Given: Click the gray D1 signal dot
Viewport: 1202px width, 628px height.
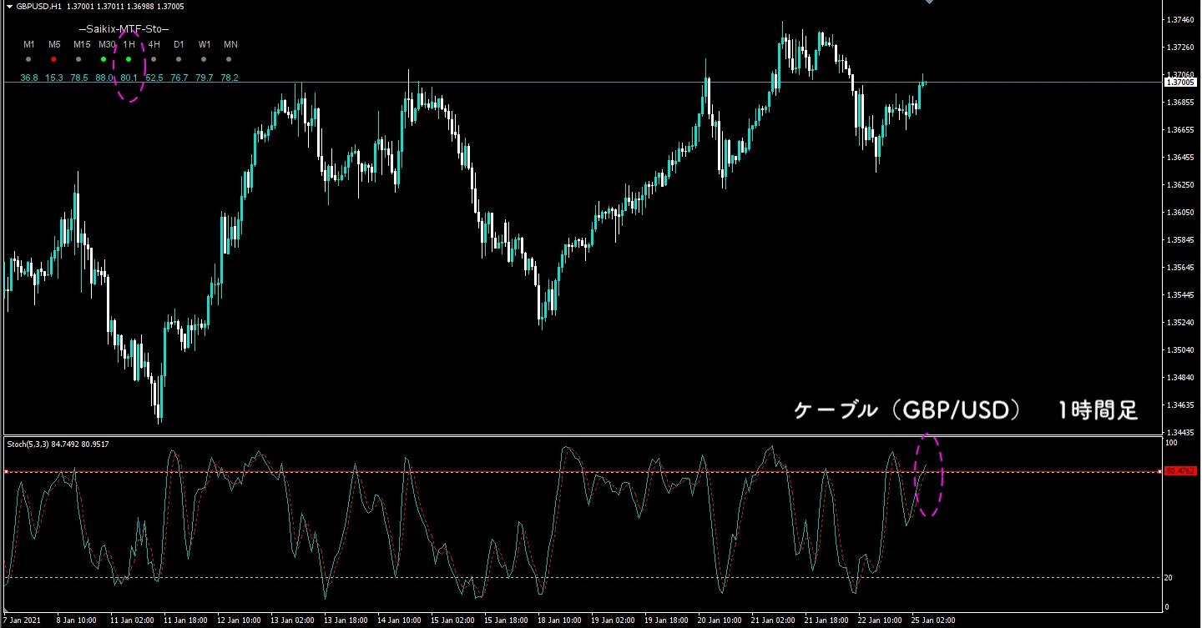Looking at the screenshot, I should pyautogui.click(x=179, y=60).
